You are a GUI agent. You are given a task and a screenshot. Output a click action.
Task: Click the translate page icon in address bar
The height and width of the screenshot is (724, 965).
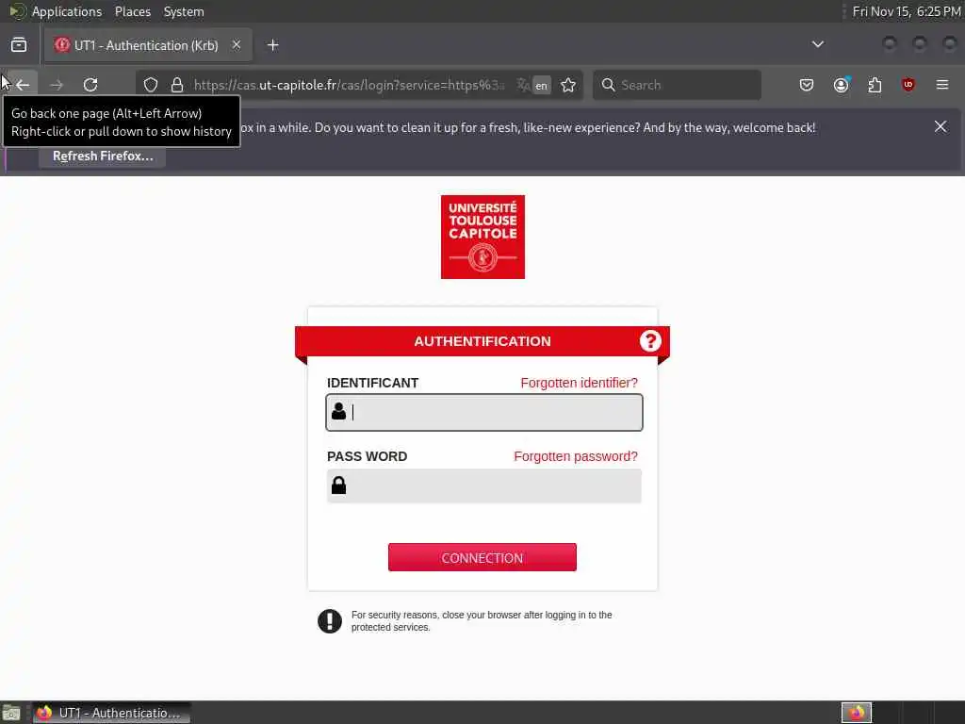pos(523,85)
